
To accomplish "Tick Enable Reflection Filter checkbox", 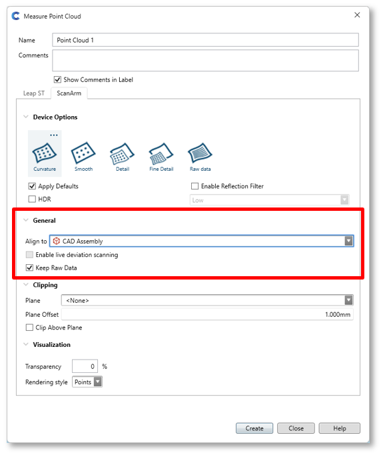I will pyautogui.click(x=194, y=186).
